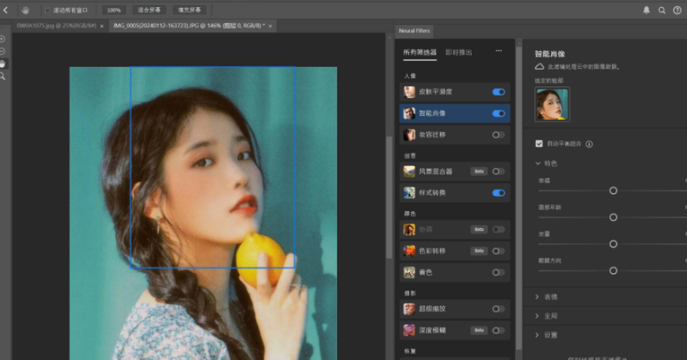The image size is (687, 360).
Task: Click Beta badge on 风景混合器
Action: pyautogui.click(x=479, y=171)
